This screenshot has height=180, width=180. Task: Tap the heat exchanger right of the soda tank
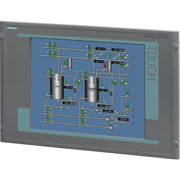(x=111, y=93)
